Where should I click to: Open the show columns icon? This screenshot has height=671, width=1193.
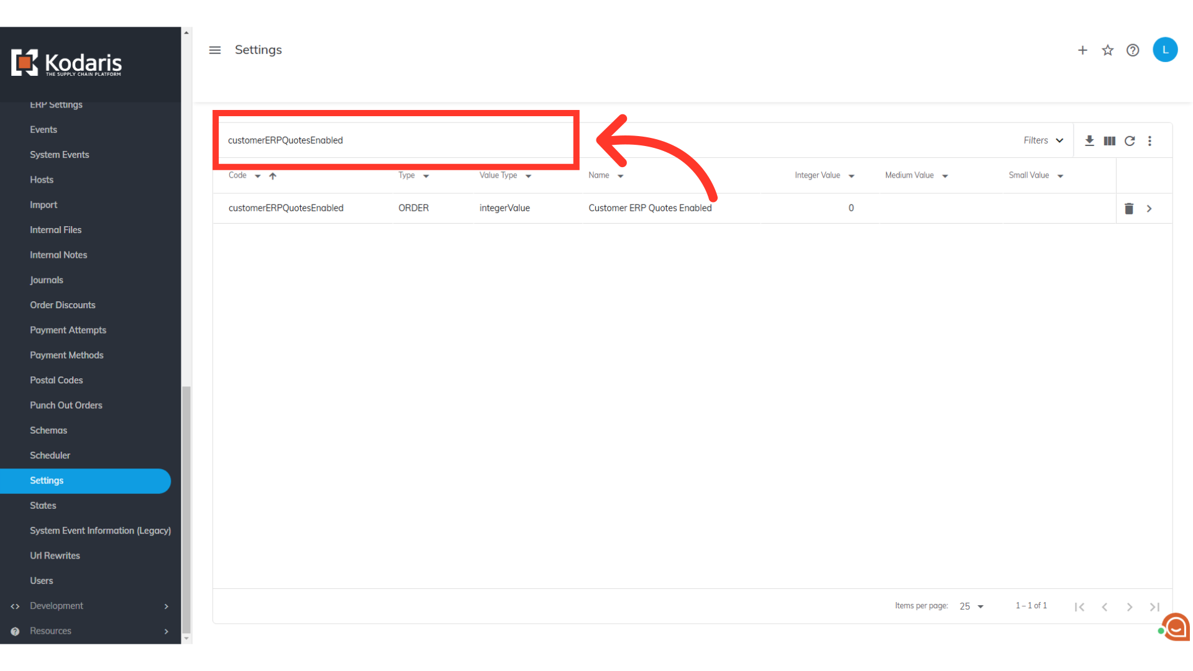[x=1109, y=141]
